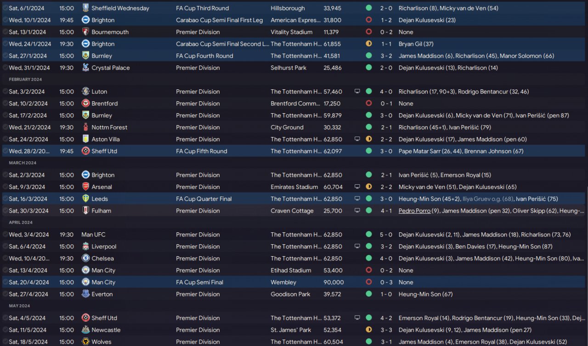Open the Wolves club badge
This screenshot has height=346, width=588.
(85, 342)
